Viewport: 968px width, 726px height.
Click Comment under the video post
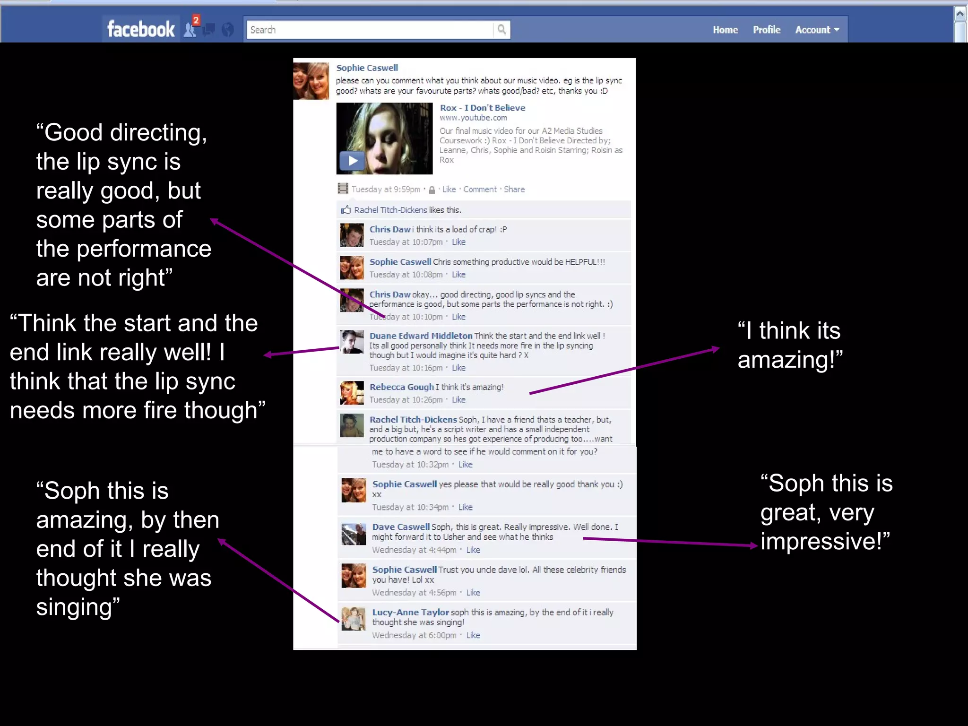[480, 190]
